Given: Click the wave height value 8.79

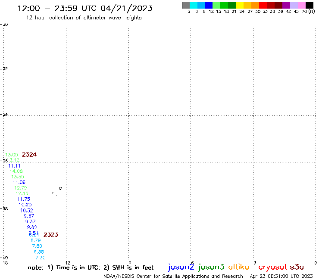Looking at the screenshot, I should (36, 240).
